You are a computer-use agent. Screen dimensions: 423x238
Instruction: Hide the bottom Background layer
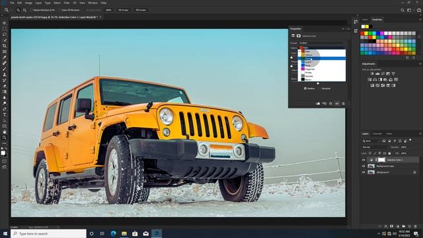click(364, 172)
